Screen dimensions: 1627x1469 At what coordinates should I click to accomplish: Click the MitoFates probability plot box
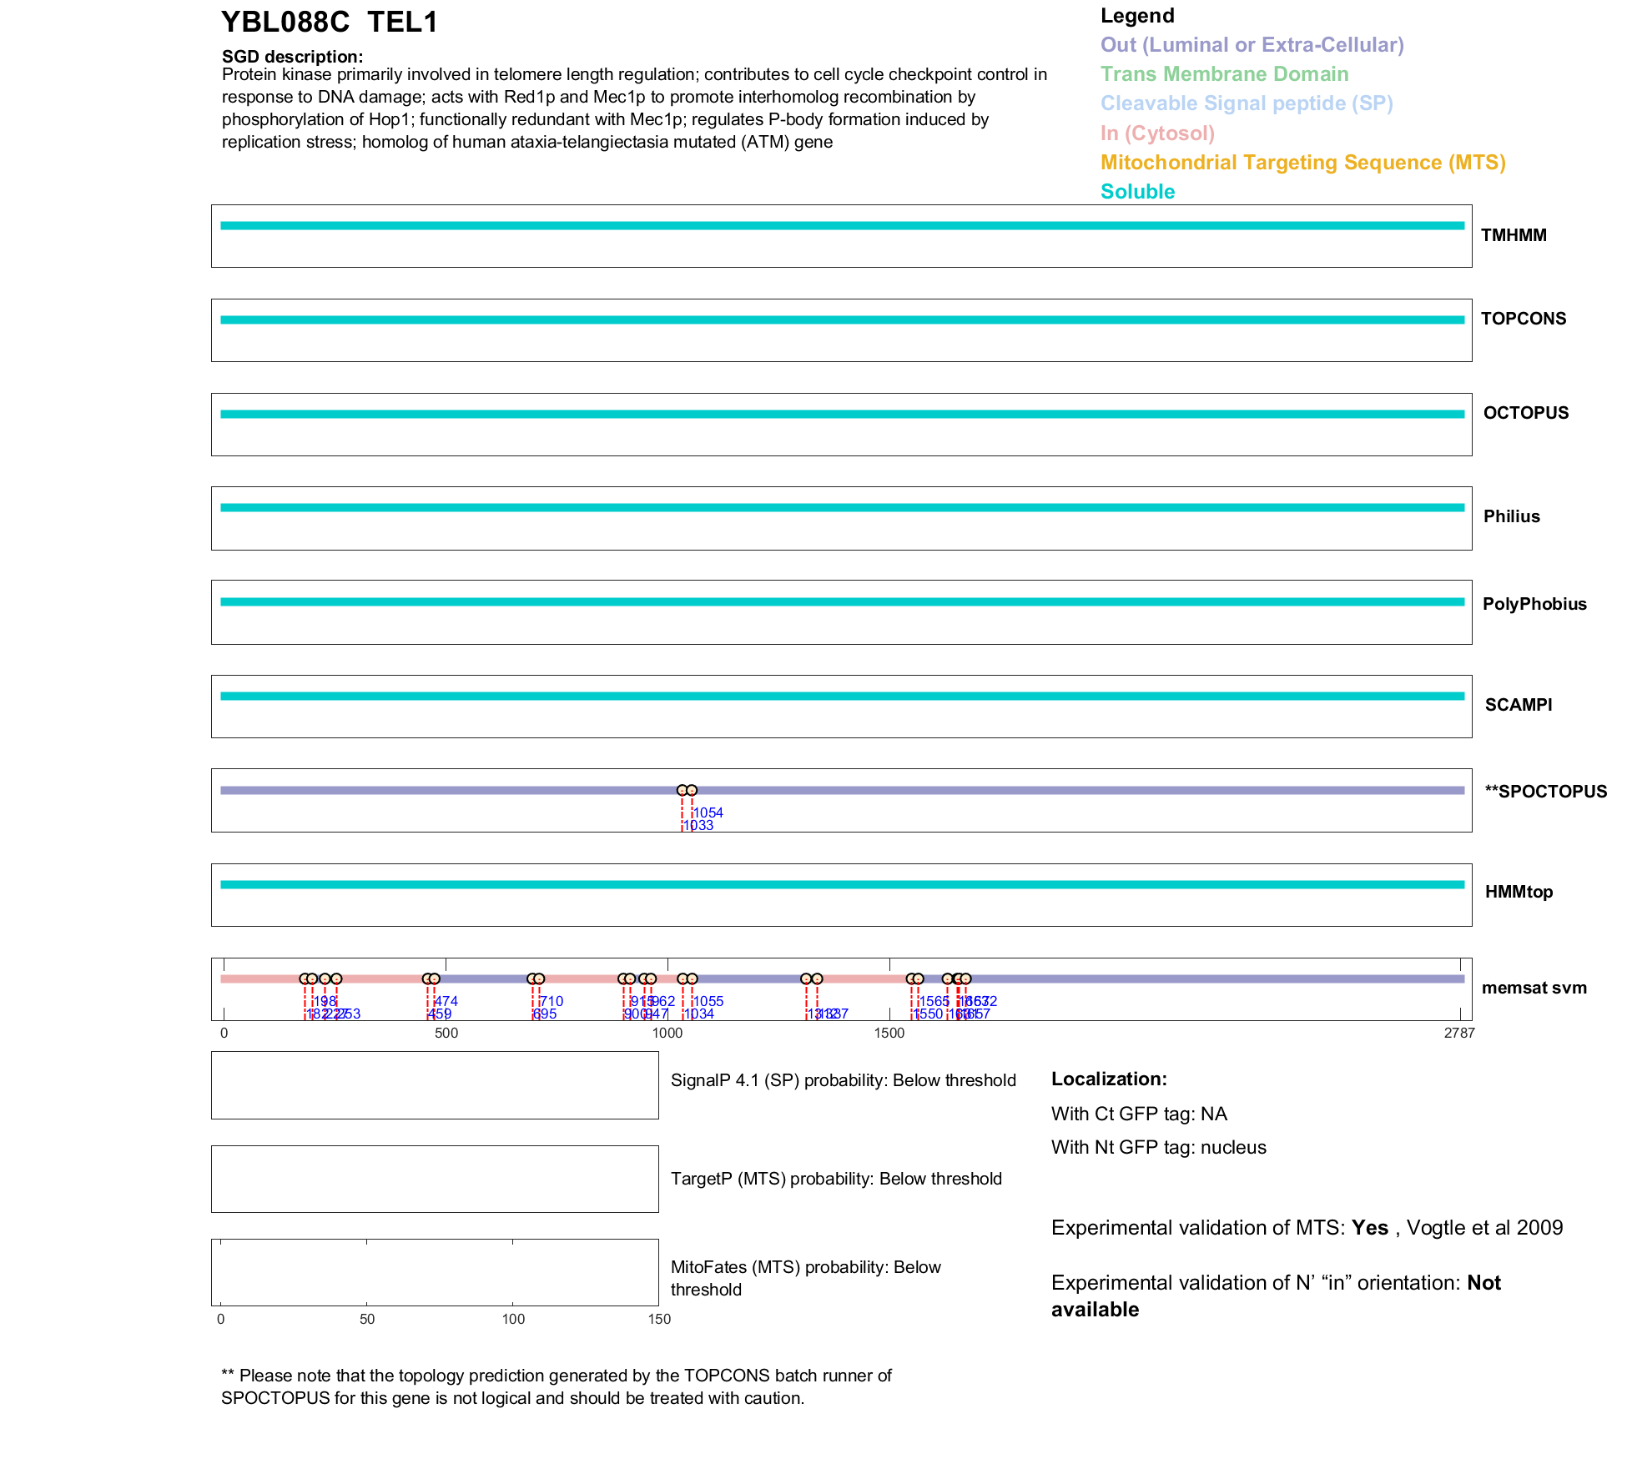435,1272
